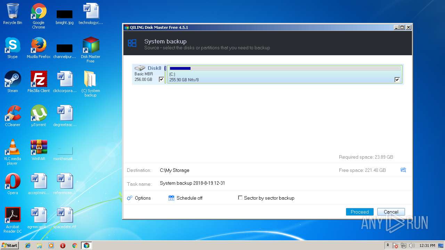445x250 pixels.
Task: Open Internet Explorer from taskbar
Action: [x=28, y=245]
